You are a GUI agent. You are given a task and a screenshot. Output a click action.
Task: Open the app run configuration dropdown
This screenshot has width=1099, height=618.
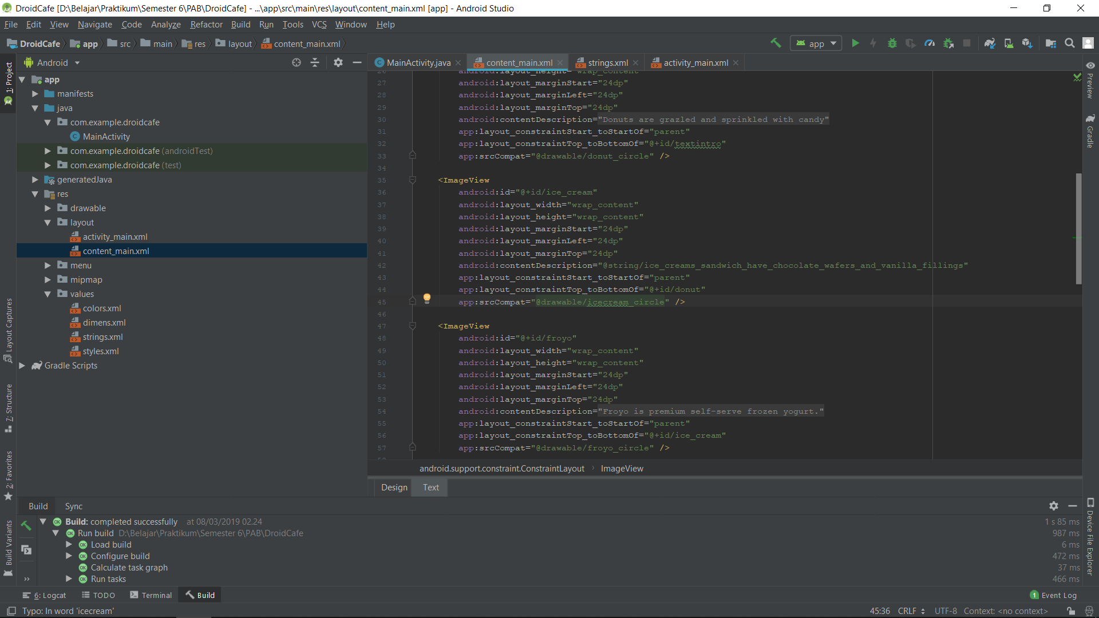coord(816,43)
